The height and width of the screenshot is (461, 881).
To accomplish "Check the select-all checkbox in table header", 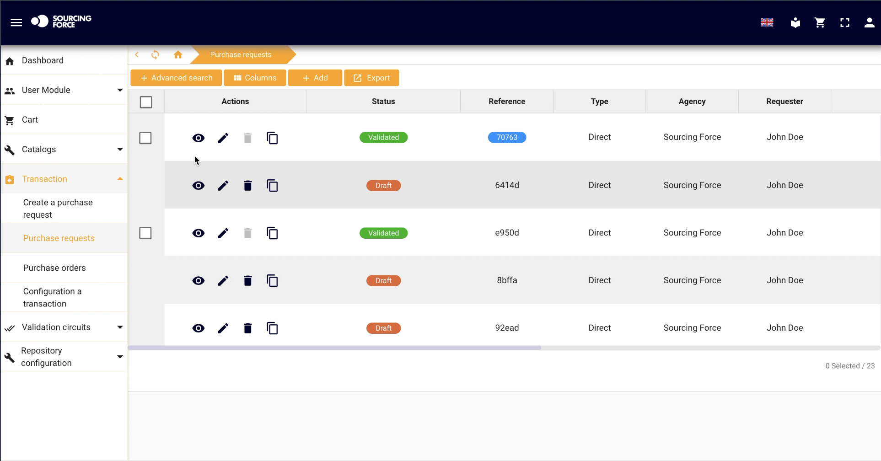I will pos(146,102).
